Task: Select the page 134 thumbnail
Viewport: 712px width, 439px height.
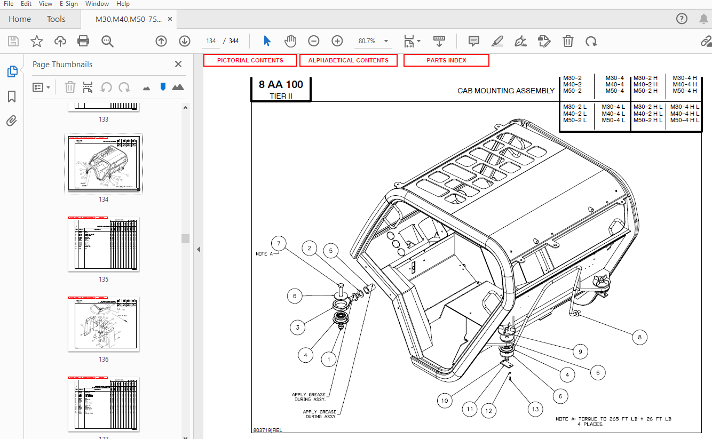Action: point(104,164)
